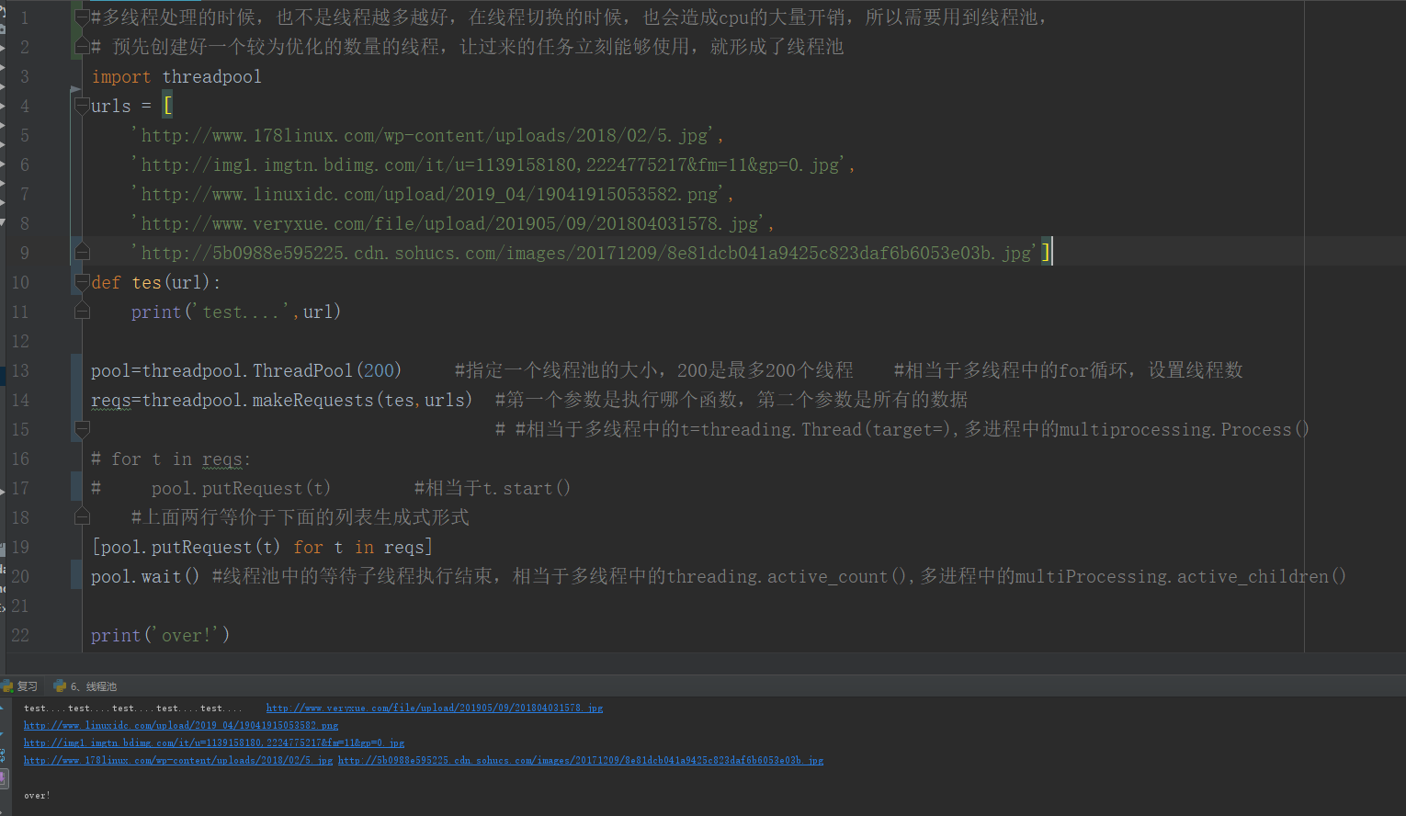Screen dimensions: 1406x816
Task: Click function name 'tes' on line 10
Action: coord(147,283)
